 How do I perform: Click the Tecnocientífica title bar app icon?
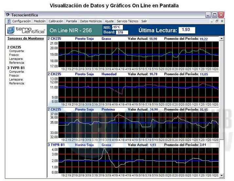[x=8, y=15]
